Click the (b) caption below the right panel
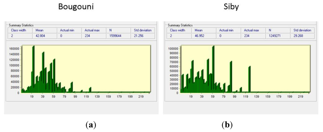Image resolution: width=323 pixels, height=132 pixels. tap(227, 124)
